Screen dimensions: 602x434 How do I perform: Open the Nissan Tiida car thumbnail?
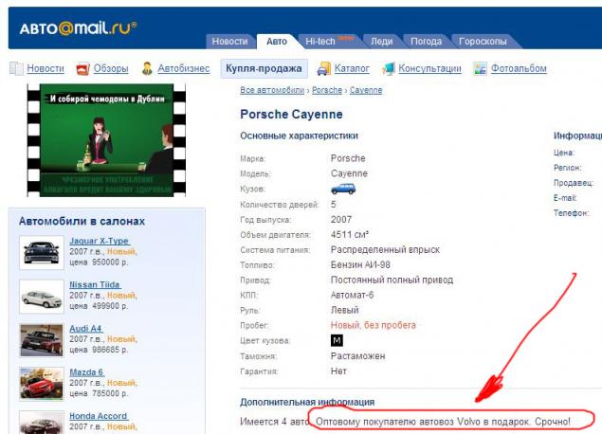tap(42, 297)
